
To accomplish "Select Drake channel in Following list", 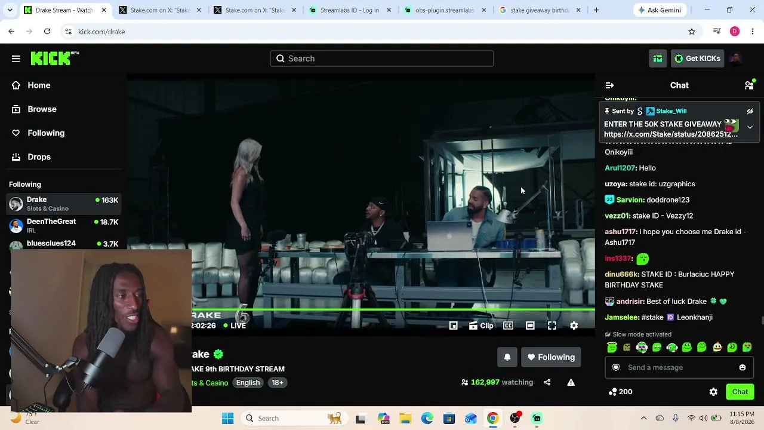I will click(x=64, y=204).
